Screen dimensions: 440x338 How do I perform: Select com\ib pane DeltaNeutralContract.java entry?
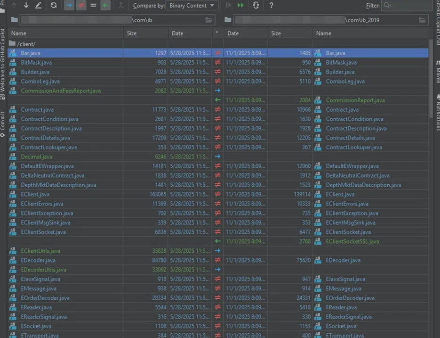point(53,175)
